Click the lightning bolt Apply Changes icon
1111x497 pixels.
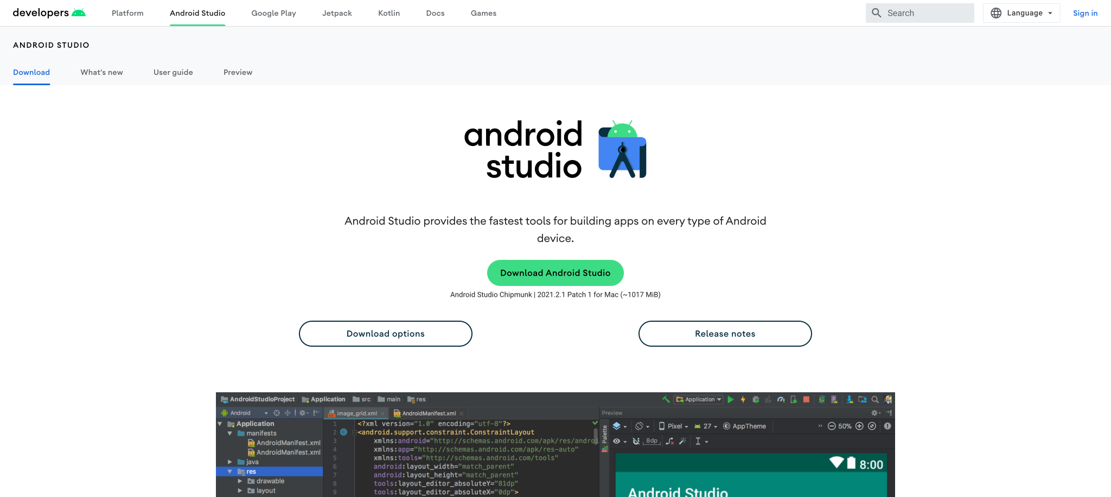tap(743, 399)
